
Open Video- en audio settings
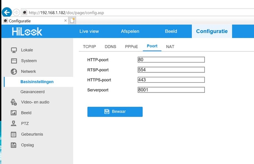[35, 102]
